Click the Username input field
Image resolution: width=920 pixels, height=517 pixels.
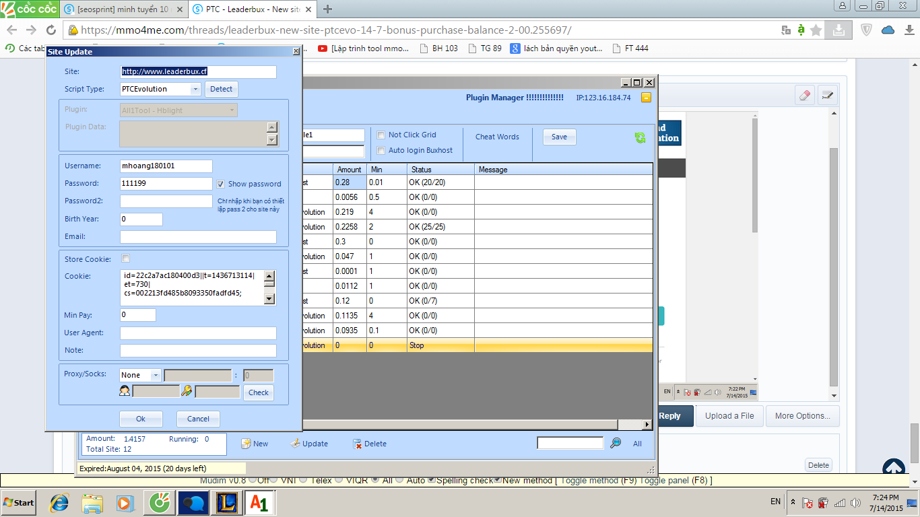click(x=166, y=166)
